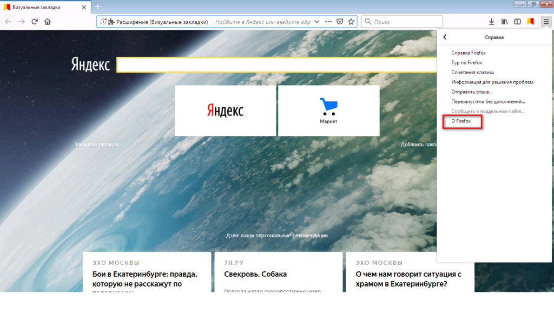Reload the page with the refresh icon
554x312 pixels.
pyautogui.click(x=34, y=22)
